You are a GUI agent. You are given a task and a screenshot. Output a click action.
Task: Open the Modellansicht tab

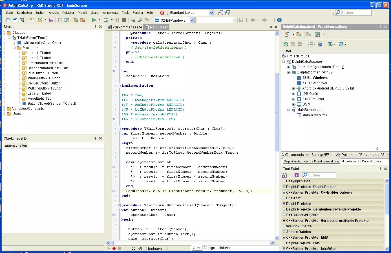pos(350,161)
